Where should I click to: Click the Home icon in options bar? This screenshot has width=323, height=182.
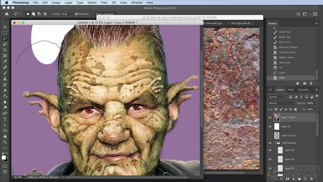(x=7, y=14)
